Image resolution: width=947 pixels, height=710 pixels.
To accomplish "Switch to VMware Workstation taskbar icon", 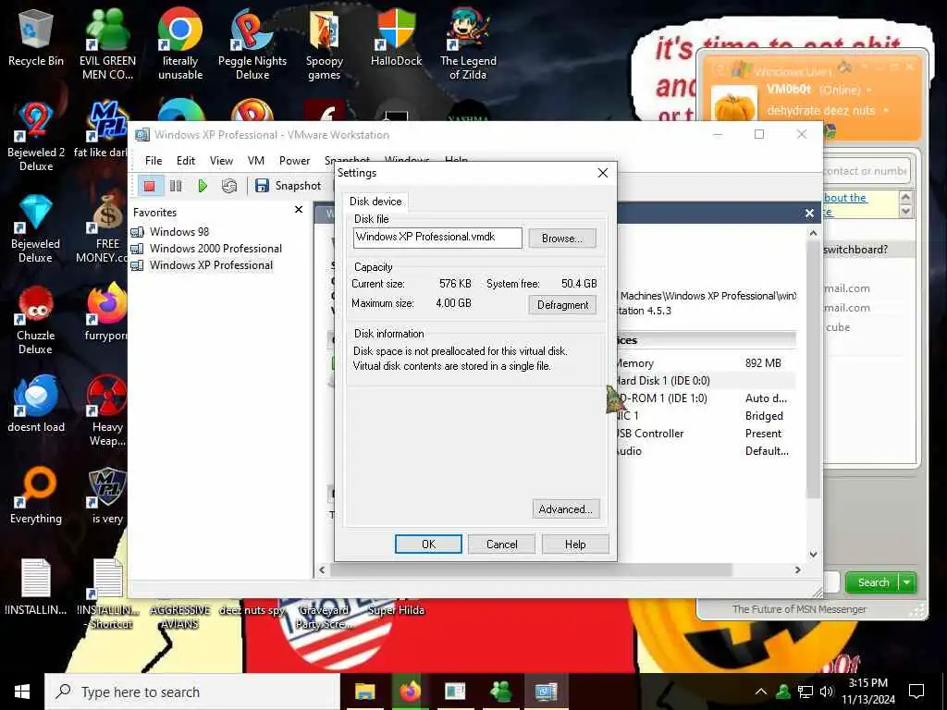I will 546,692.
